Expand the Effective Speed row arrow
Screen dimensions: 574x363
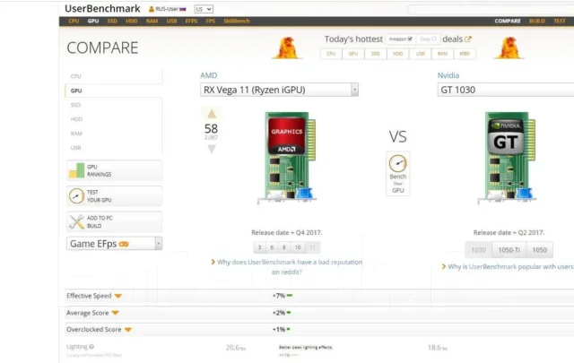pyautogui.click(x=117, y=296)
